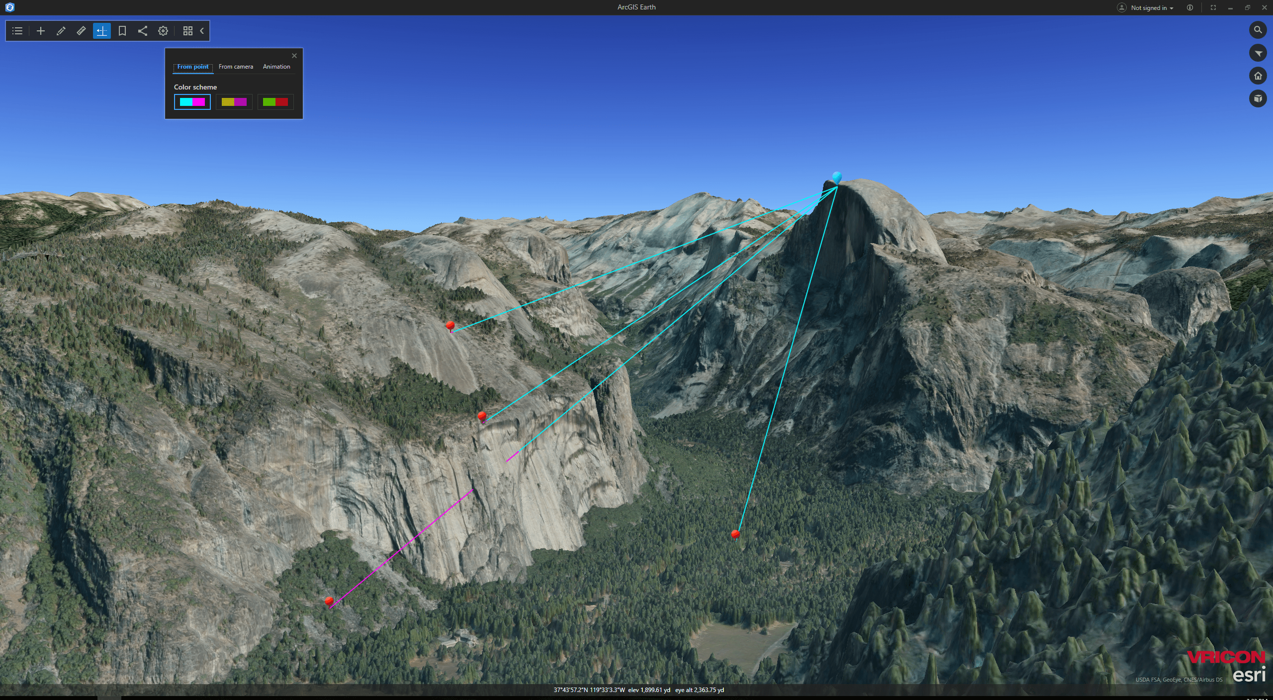This screenshot has width=1273, height=700.
Task: Choose the yellow and purple color scheme
Action: 234,102
